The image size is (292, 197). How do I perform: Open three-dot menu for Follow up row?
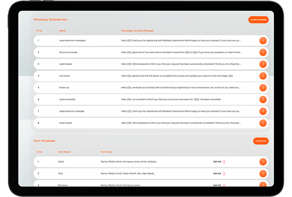(263, 88)
